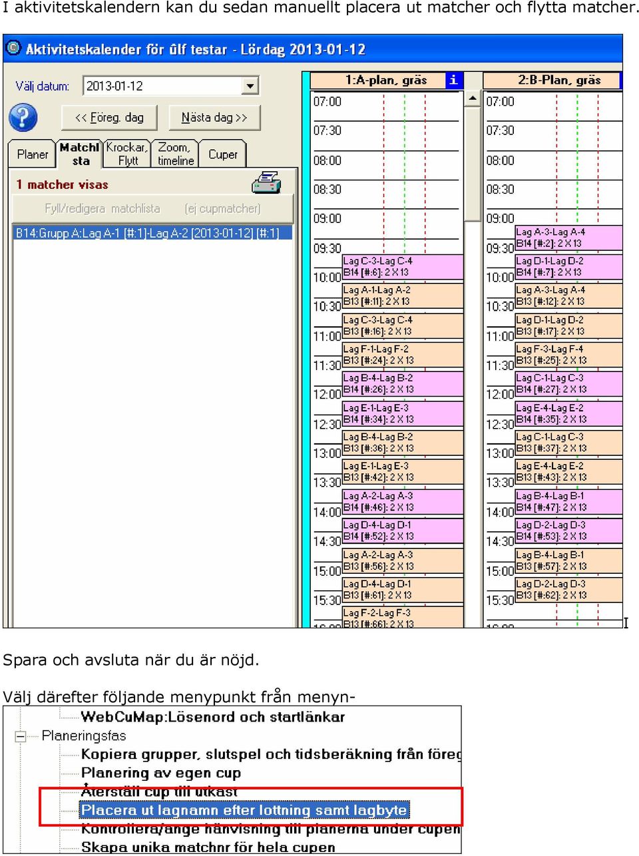Select match Lag D-1-Lag D-2 B14 #7

click(568, 267)
